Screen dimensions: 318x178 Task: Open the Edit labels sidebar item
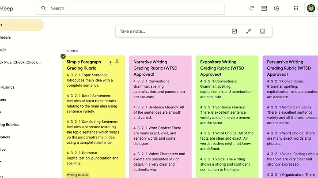[x=7, y=137]
